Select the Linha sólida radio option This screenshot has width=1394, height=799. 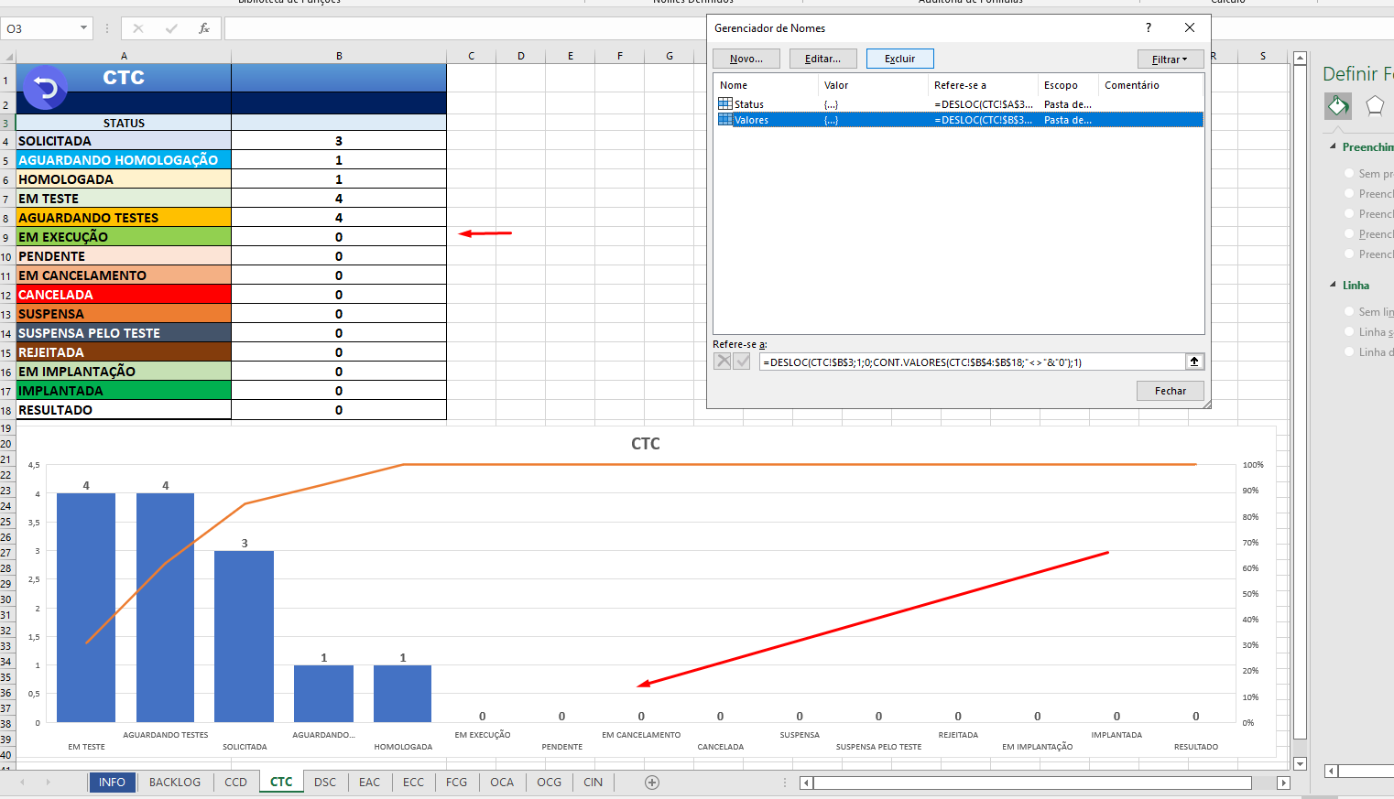click(x=1349, y=331)
